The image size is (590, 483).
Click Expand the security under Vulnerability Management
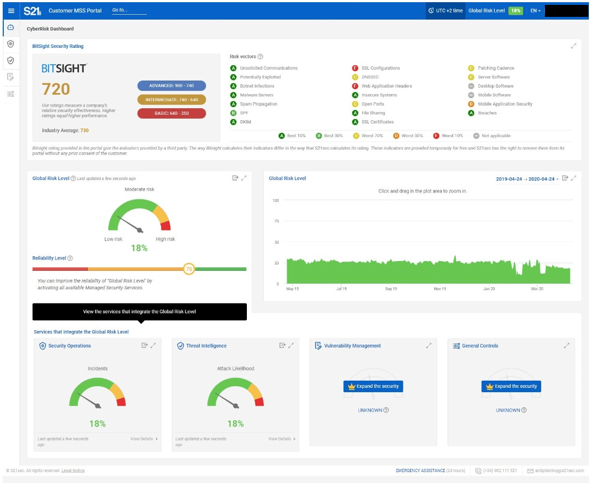[373, 386]
